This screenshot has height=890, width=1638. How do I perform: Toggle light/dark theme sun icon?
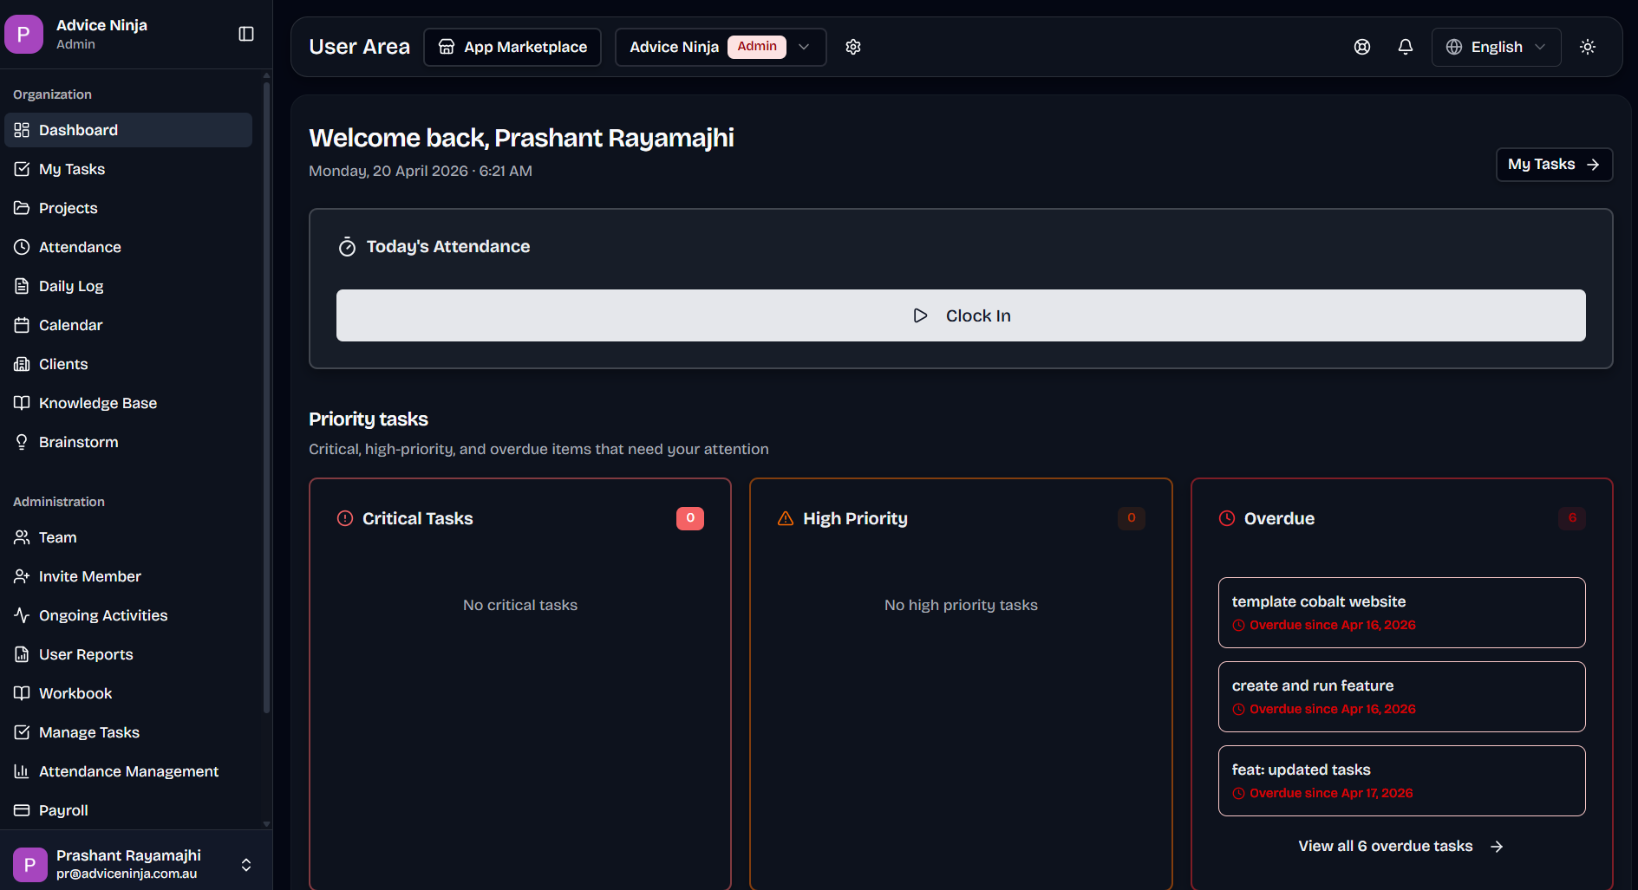coord(1588,47)
